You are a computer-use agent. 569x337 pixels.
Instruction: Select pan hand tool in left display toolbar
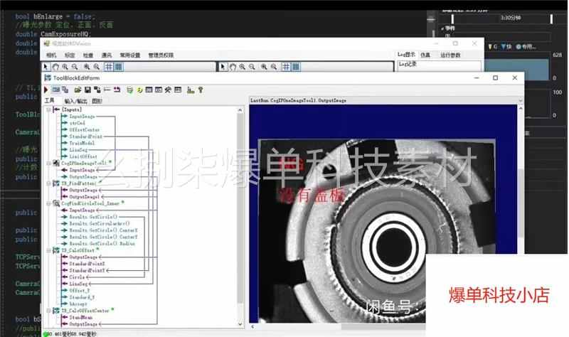(55, 67)
